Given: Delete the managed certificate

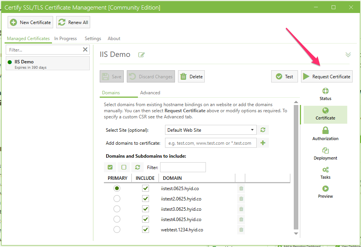Looking at the screenshot, I should pyautogui.click(x=191, y=76).
